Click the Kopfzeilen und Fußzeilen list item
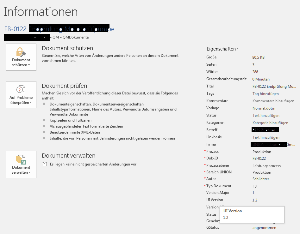 point(70,120)
